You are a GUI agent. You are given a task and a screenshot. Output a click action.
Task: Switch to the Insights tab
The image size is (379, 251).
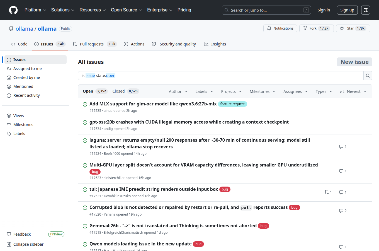point(215,44)
